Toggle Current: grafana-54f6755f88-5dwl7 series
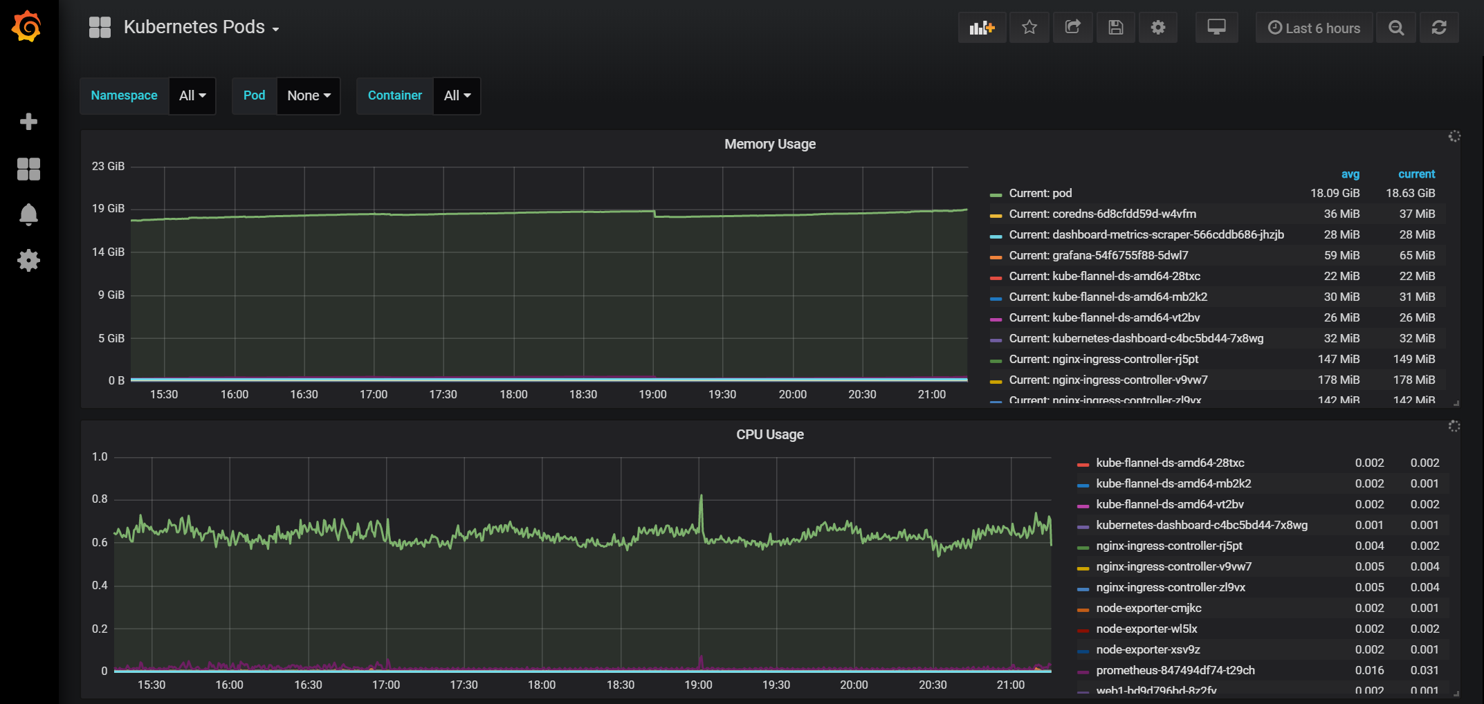 [1099, 255]
